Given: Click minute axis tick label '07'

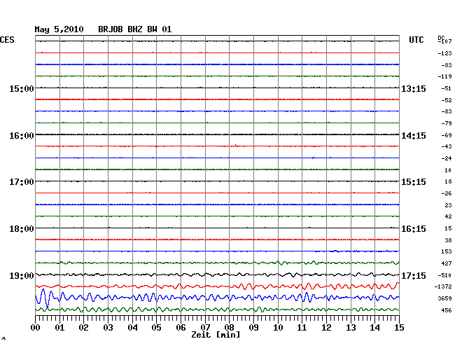Looking at the screenshot, I should (205, 327).
